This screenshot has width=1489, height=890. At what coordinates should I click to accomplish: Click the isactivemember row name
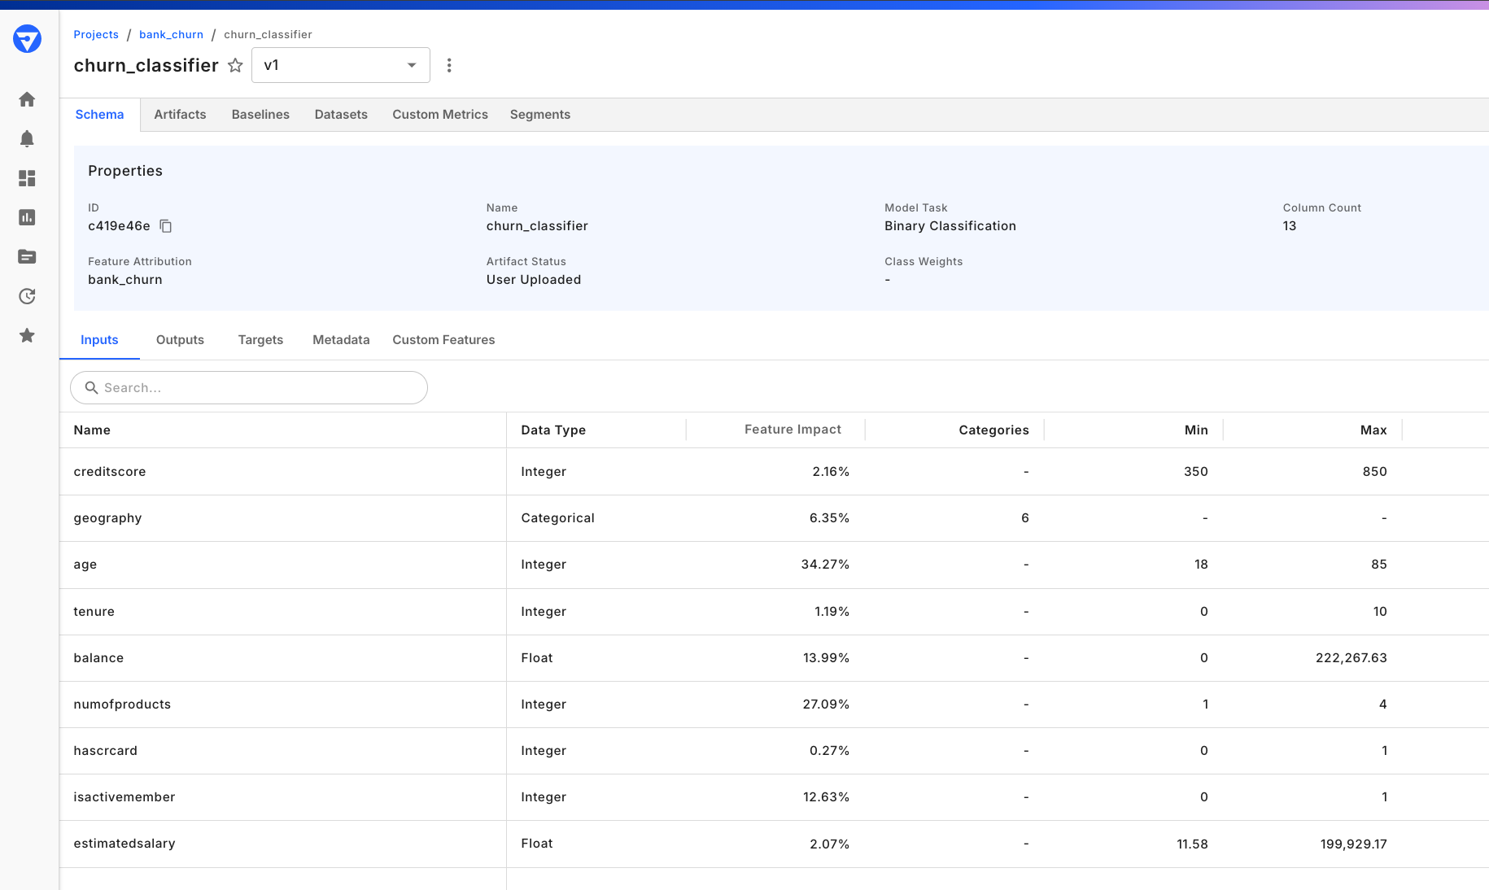pos(124,797)
